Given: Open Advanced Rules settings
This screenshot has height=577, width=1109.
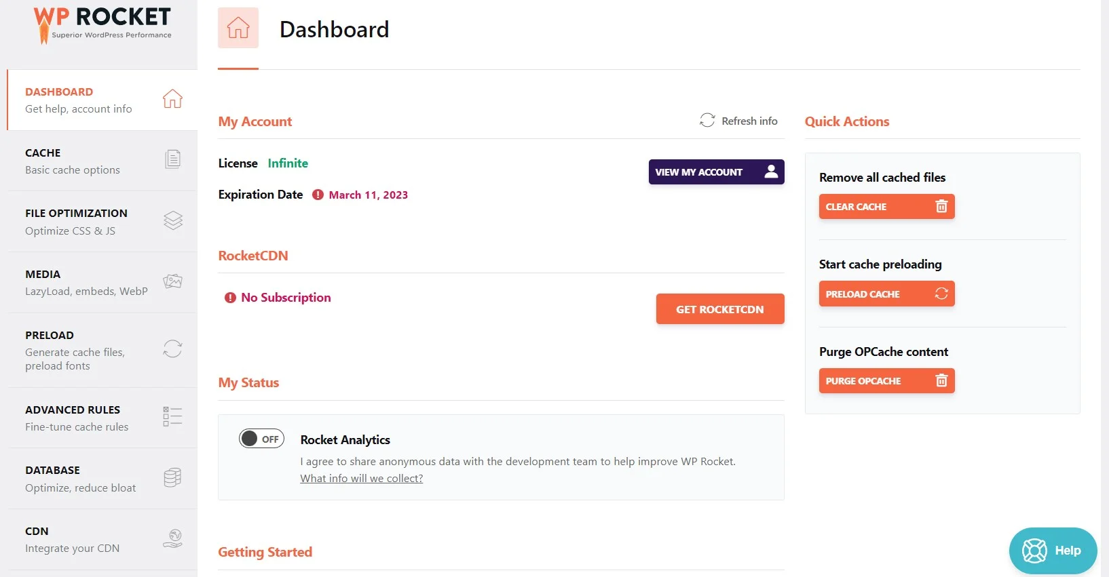Looking at the screenshot, I should click(x=102, y=418).
